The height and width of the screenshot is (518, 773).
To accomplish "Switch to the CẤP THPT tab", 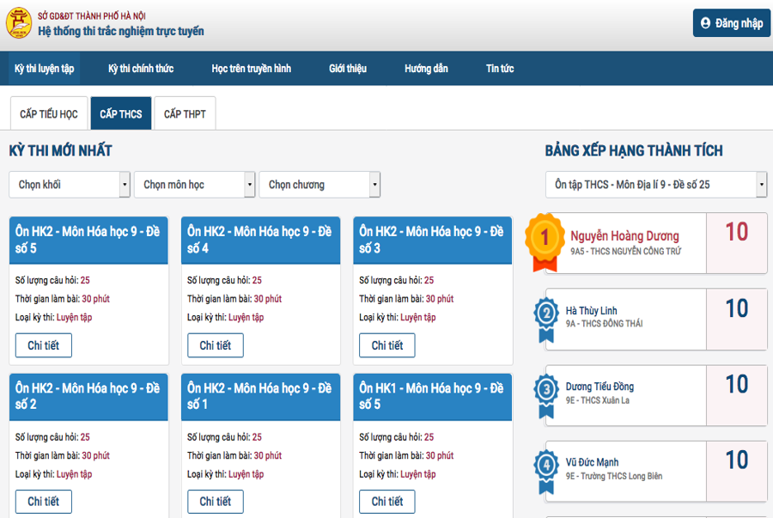I will (x=185, y=114).
